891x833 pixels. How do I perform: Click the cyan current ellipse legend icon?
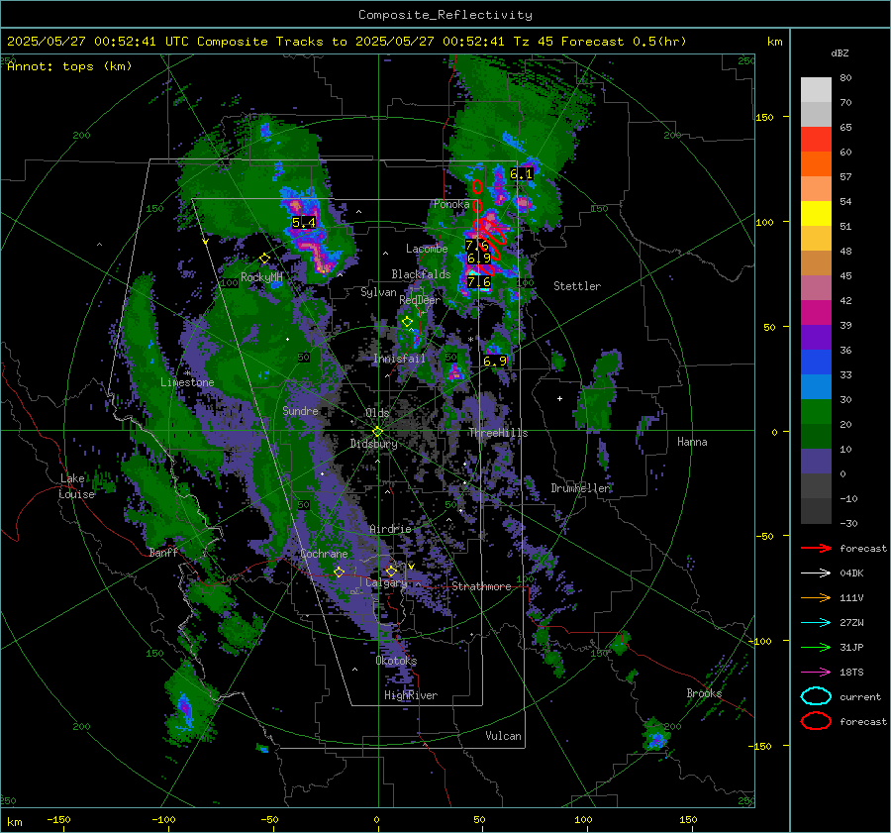click(x=816, y=696)
